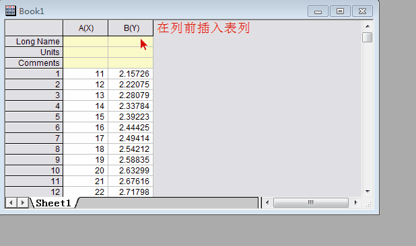Click the Long Name row label
The width and height of the screenshot is (416, 246).
click(34, 42)
